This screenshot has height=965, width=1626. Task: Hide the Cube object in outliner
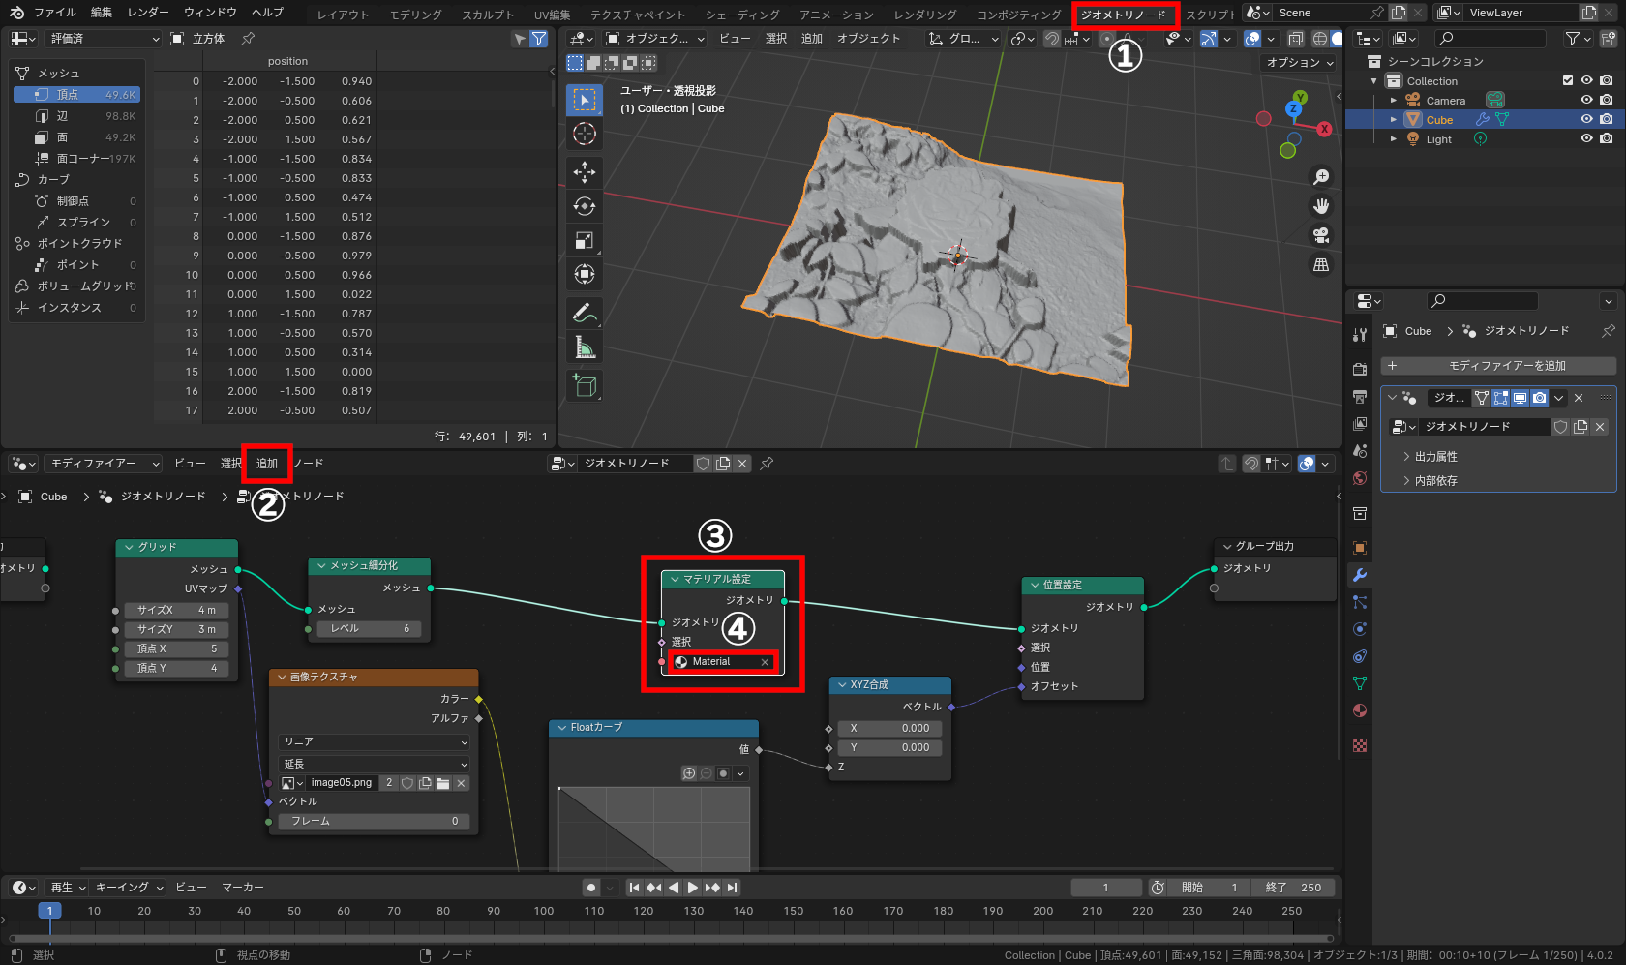pyautogui.click(x=1586, y=119)
